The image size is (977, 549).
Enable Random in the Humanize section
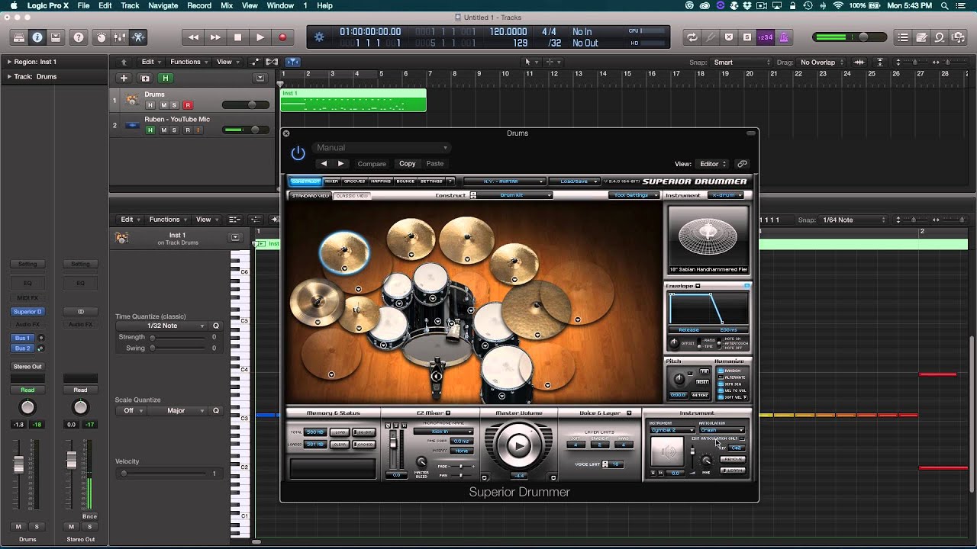[721, 371]
